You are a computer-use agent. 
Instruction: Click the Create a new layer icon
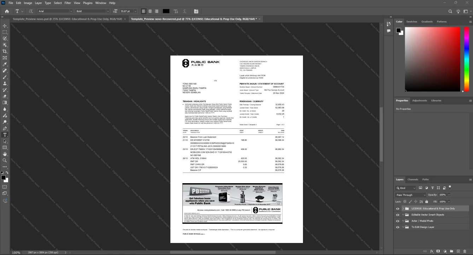[459, 251]
